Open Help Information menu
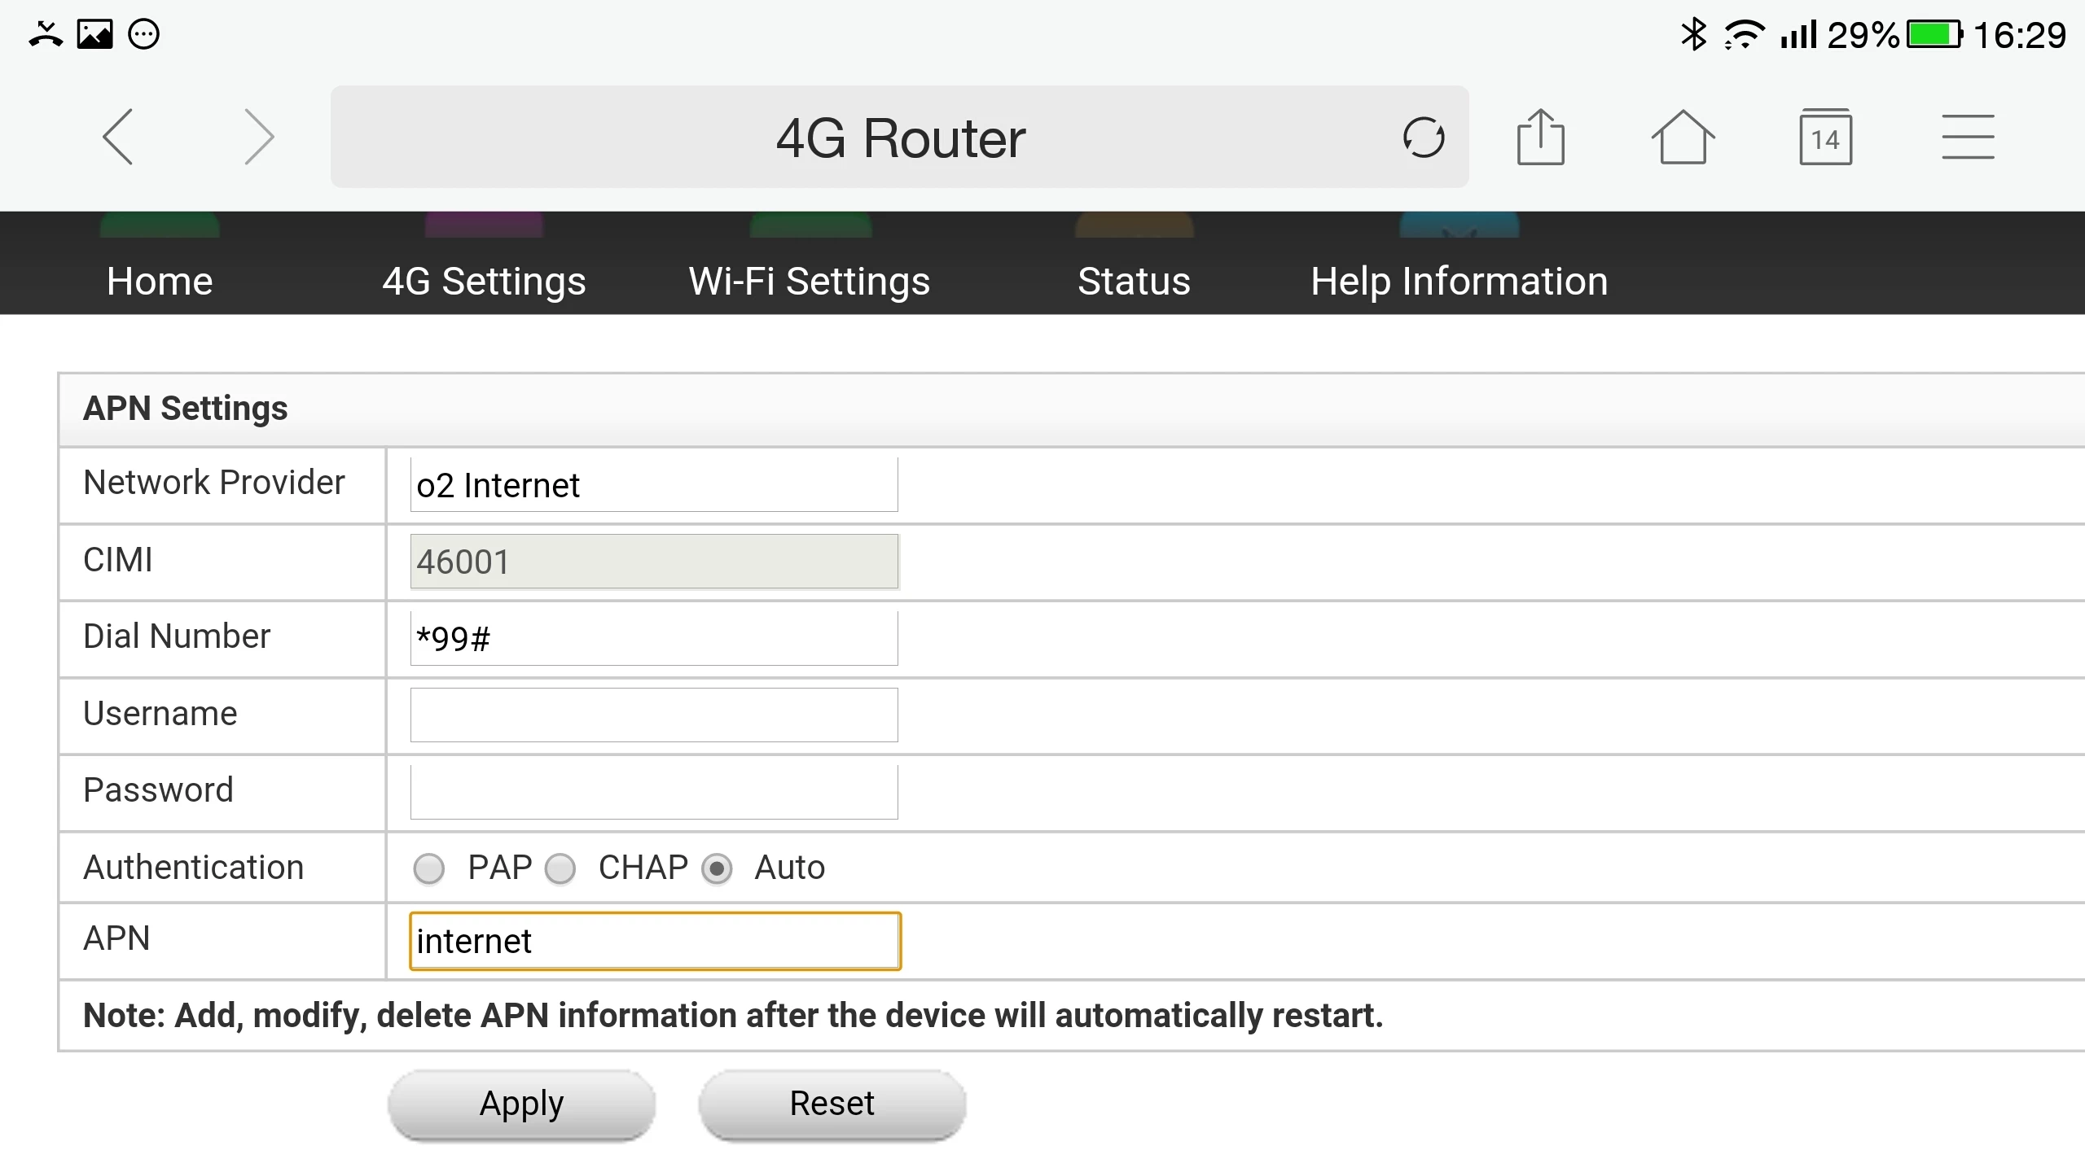 pos(1459,281)
